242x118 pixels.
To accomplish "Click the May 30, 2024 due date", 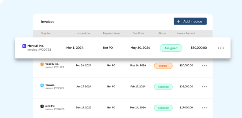I will tap(140, 48).
